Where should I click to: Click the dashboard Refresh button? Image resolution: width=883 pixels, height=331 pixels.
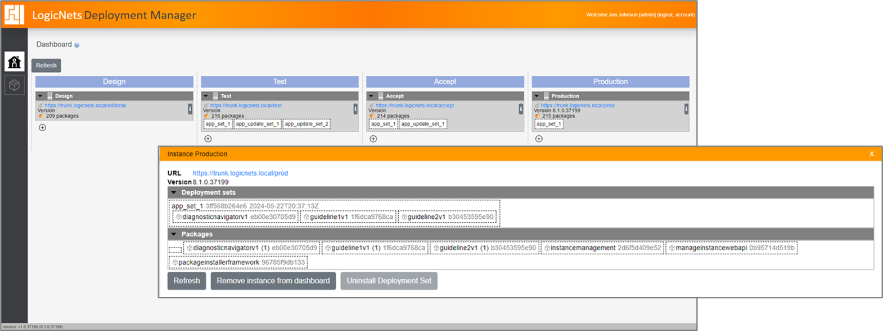46,66
